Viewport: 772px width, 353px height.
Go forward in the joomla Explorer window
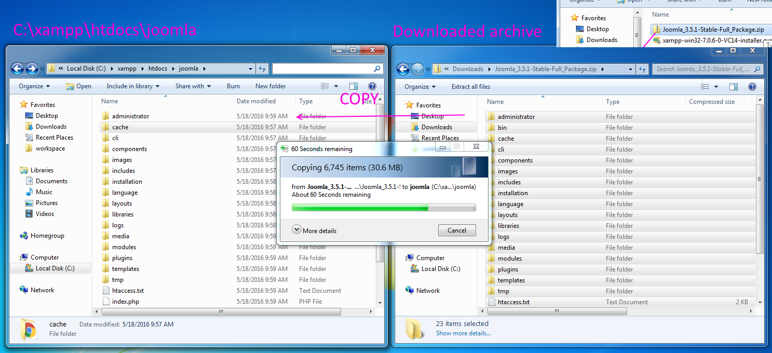32,69
